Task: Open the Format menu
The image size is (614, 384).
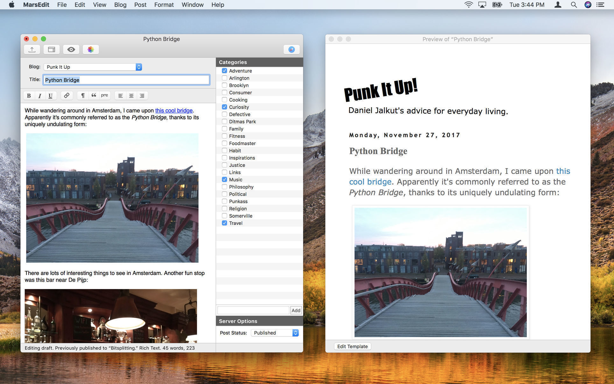Action: point(164,5)
